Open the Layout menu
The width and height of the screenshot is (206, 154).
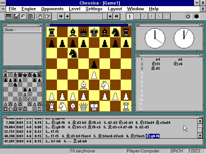click(x=115, y=9)
